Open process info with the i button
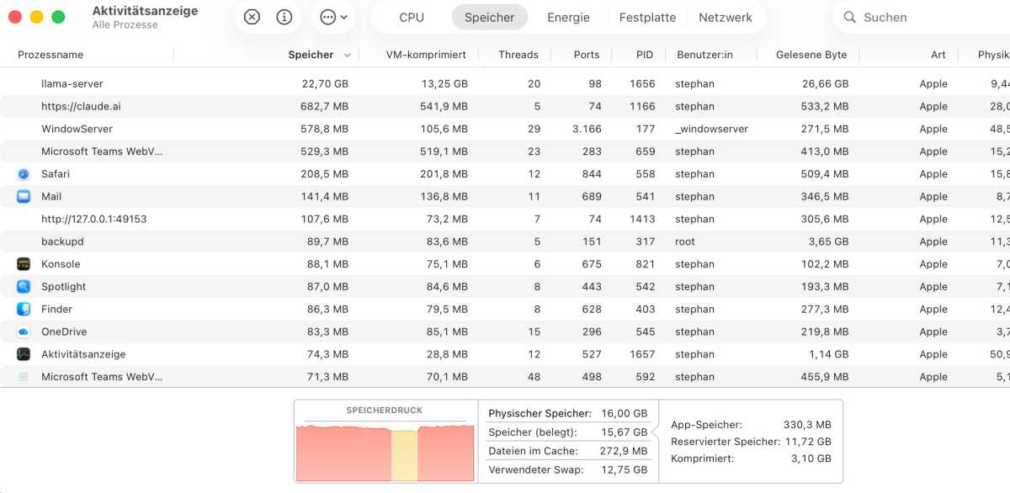Viewport: 1010px width, 493px height. point(284,17)
